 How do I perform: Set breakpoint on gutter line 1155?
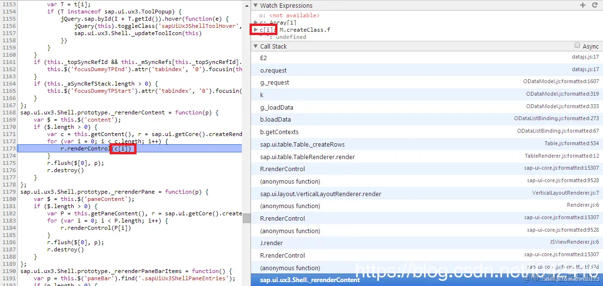(8, 19)
